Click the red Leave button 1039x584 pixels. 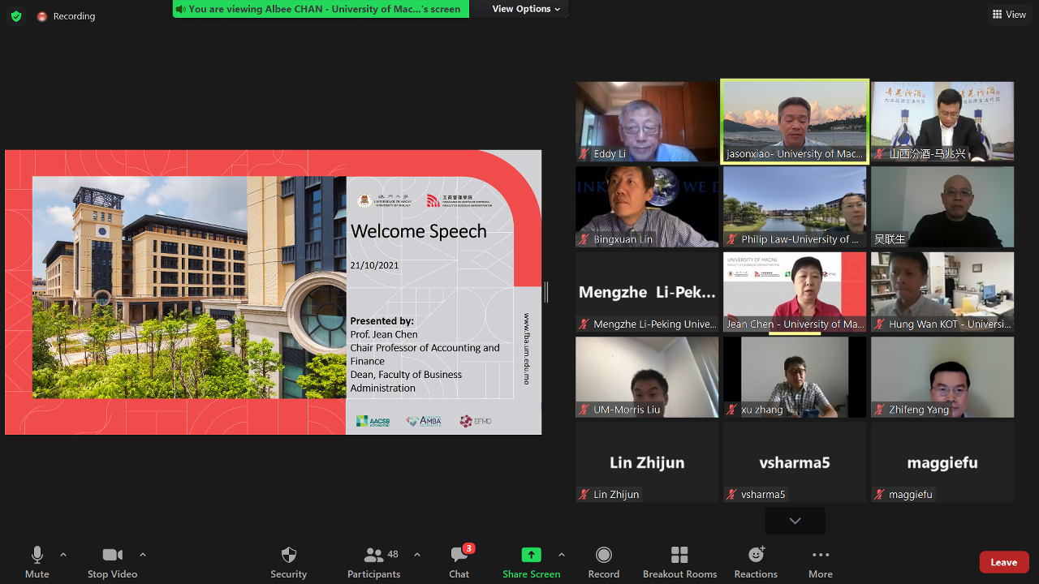click(x=1003, y=562)
